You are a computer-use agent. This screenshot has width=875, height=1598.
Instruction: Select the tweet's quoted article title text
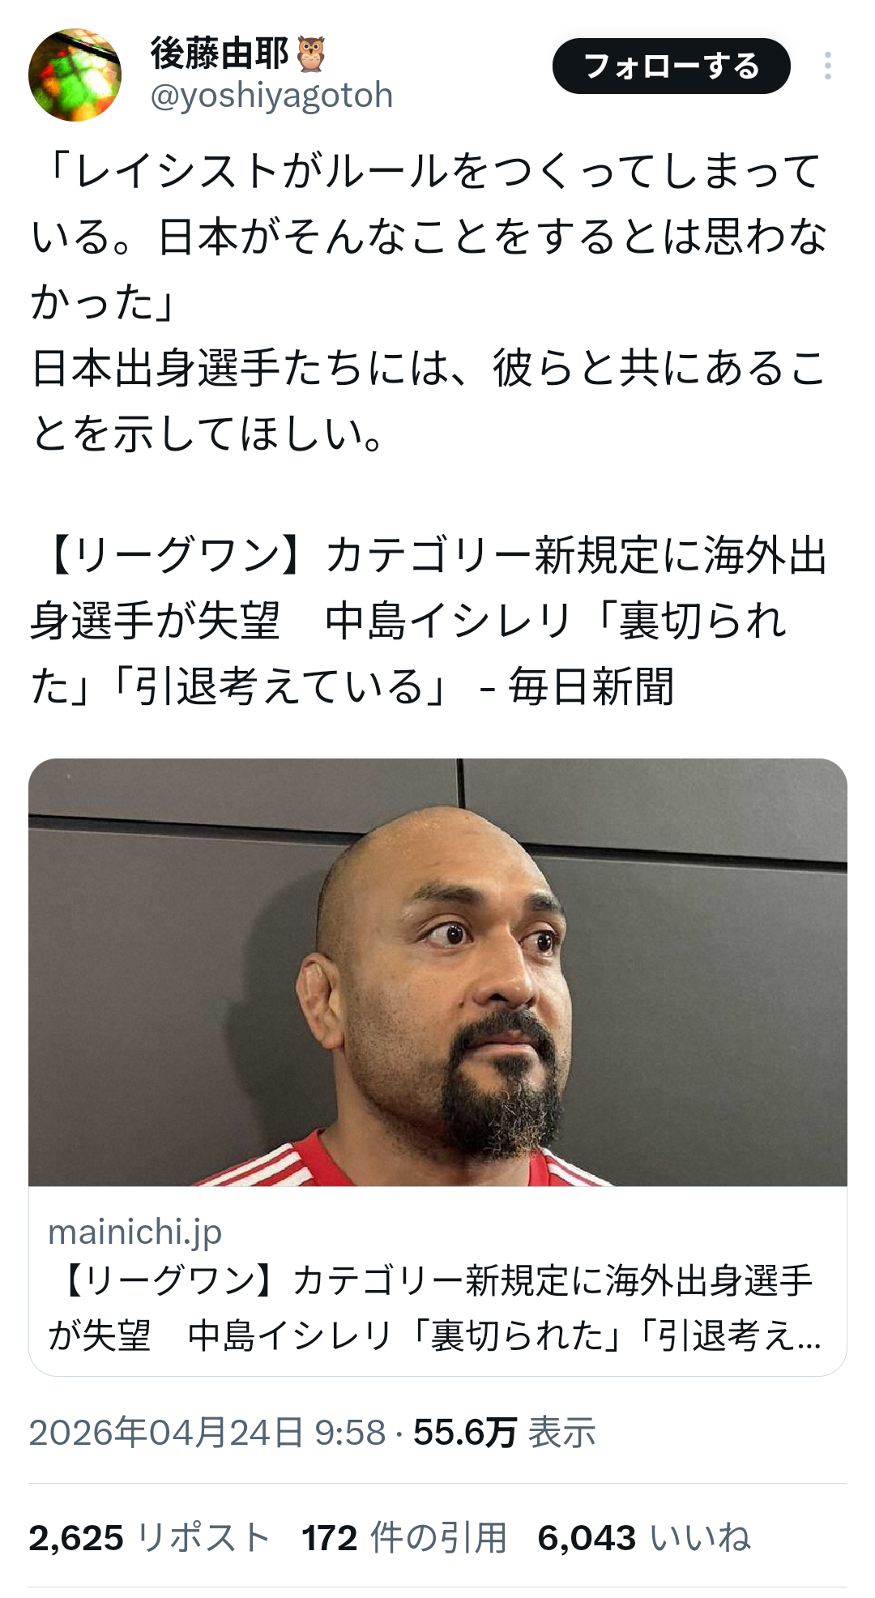(429, 621)
